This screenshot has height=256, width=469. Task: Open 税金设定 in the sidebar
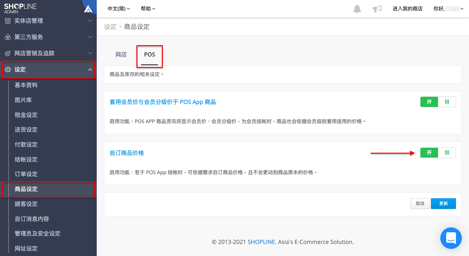pyautogui.click(x=26, y=115)
